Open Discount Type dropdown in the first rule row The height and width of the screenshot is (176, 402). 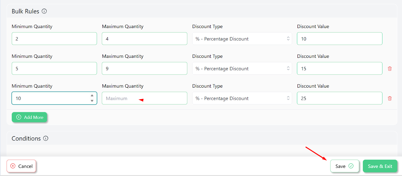click(x=242, y=39)
